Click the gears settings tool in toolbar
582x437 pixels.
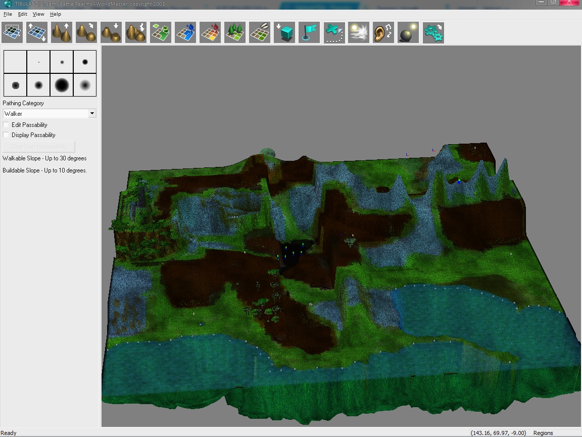click(433, 32)
